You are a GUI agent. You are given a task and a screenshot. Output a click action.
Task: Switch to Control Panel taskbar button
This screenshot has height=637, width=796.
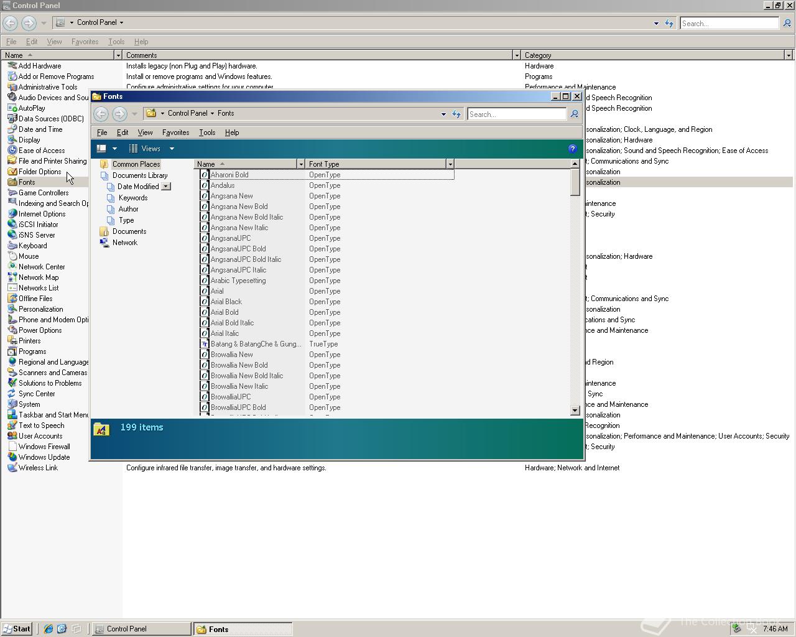pyautogui.click(x=142, y=629)
